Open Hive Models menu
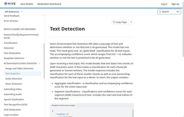The height and width of the screenshot is (117, 184). point(27,4)
